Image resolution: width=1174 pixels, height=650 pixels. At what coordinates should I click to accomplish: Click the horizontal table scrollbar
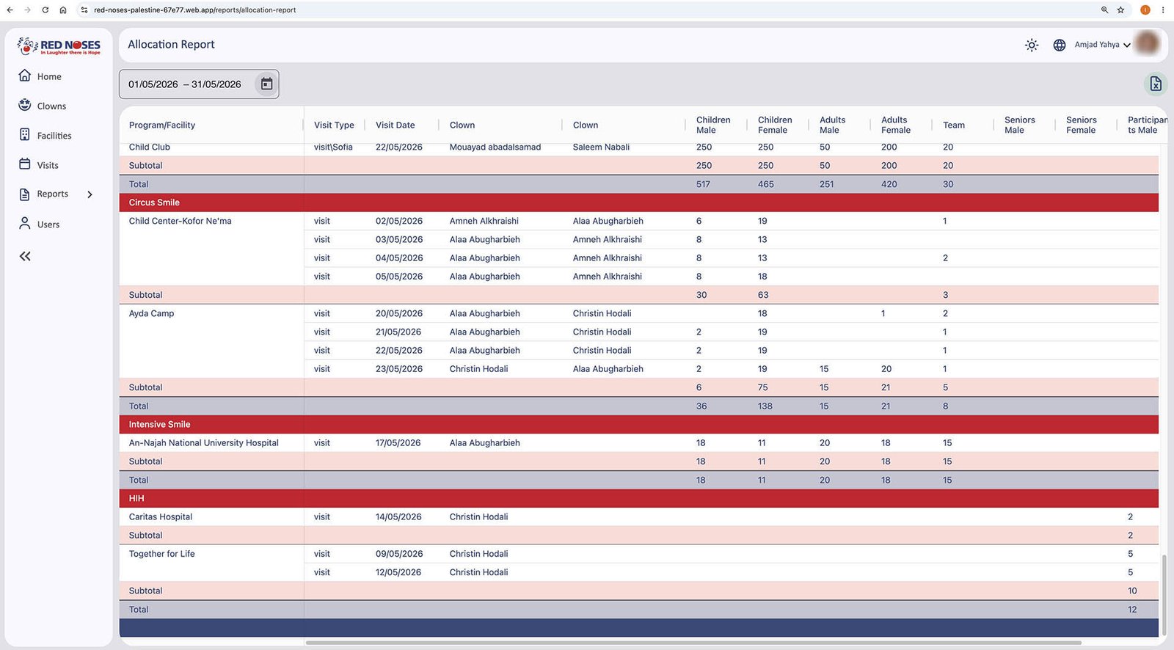693,643
